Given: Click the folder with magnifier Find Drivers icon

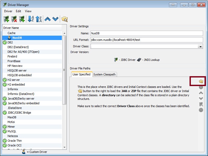Looking at the screenshot, I should pyautogui.click(x=64, y=19).
